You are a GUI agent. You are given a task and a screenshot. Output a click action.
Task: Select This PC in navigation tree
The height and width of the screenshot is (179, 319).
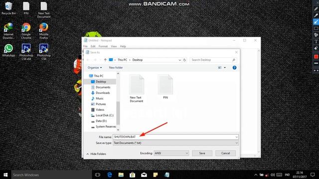pos(96,76)
